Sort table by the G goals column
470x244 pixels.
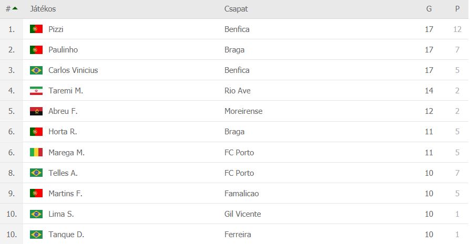point(429,9)
